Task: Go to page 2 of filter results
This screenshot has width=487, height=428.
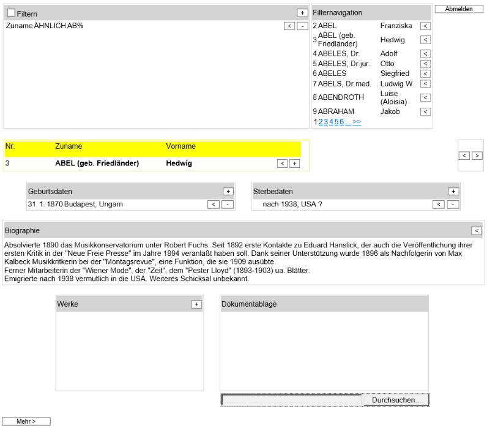Action: pos(321,122)
